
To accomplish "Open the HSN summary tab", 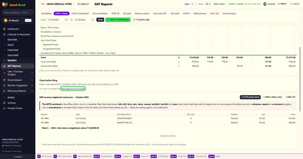I will coord(200,14).
